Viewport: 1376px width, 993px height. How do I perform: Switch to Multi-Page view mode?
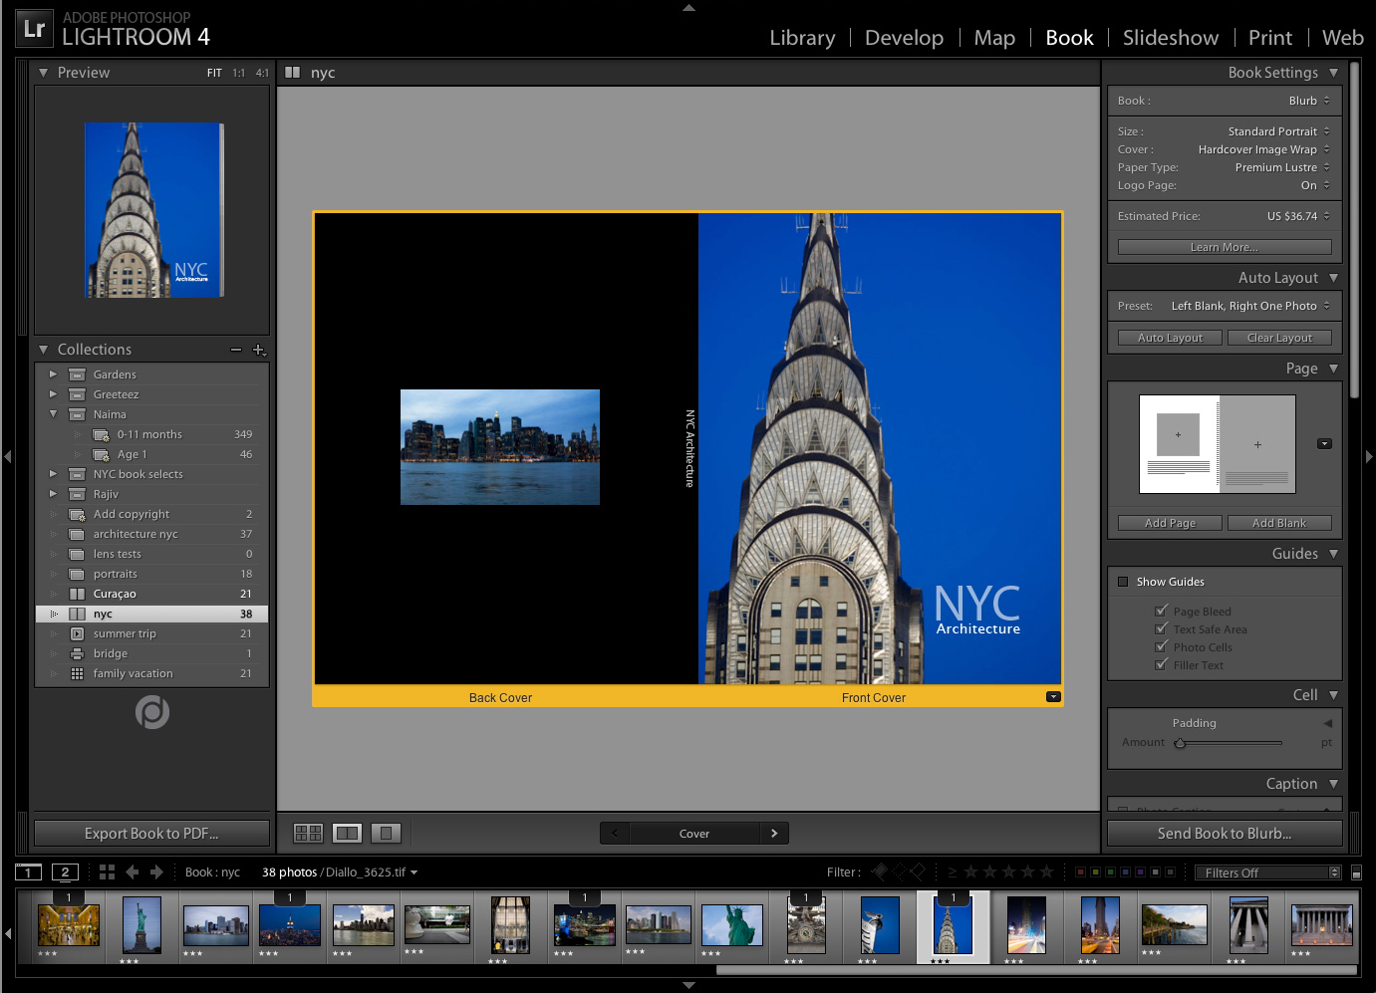tap(308, 833)
